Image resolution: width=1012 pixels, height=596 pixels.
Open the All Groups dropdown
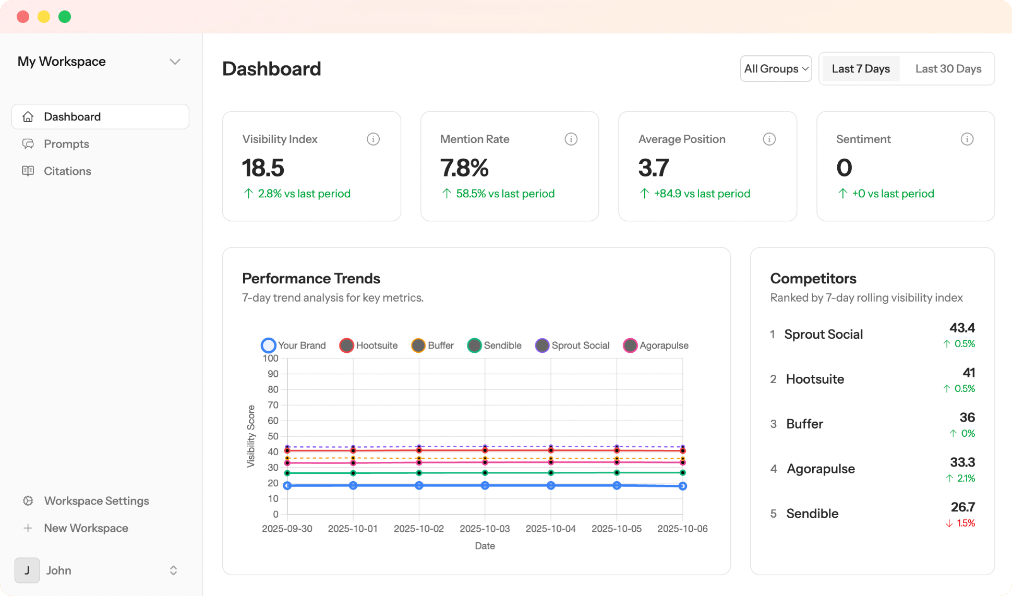pyautogui.click(x=776, y=69)
